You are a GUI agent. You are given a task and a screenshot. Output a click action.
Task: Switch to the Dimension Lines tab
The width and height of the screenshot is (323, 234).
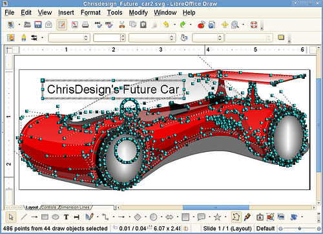(74, 207)
